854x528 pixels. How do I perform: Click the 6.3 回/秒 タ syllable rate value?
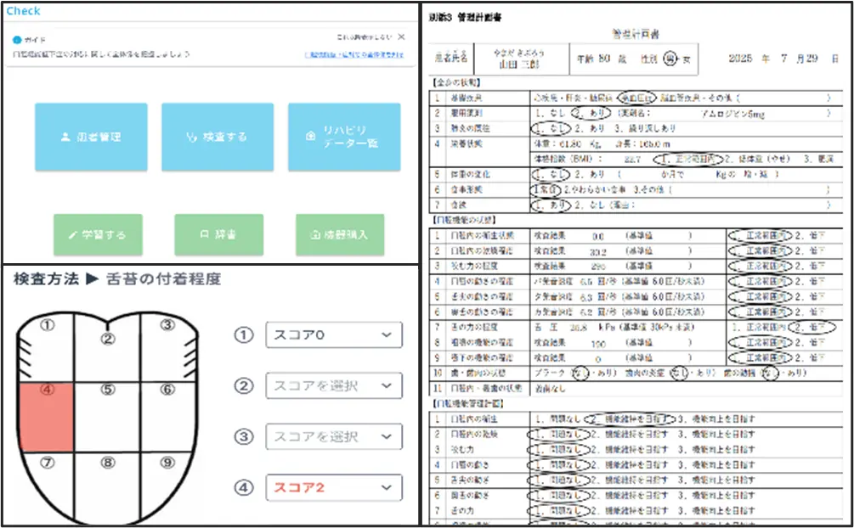[x=597, y=297]
